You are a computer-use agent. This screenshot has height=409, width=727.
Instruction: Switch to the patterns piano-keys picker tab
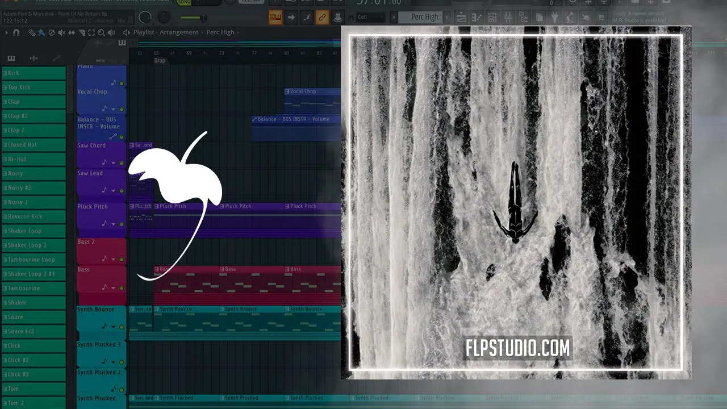tap(11, 58)
